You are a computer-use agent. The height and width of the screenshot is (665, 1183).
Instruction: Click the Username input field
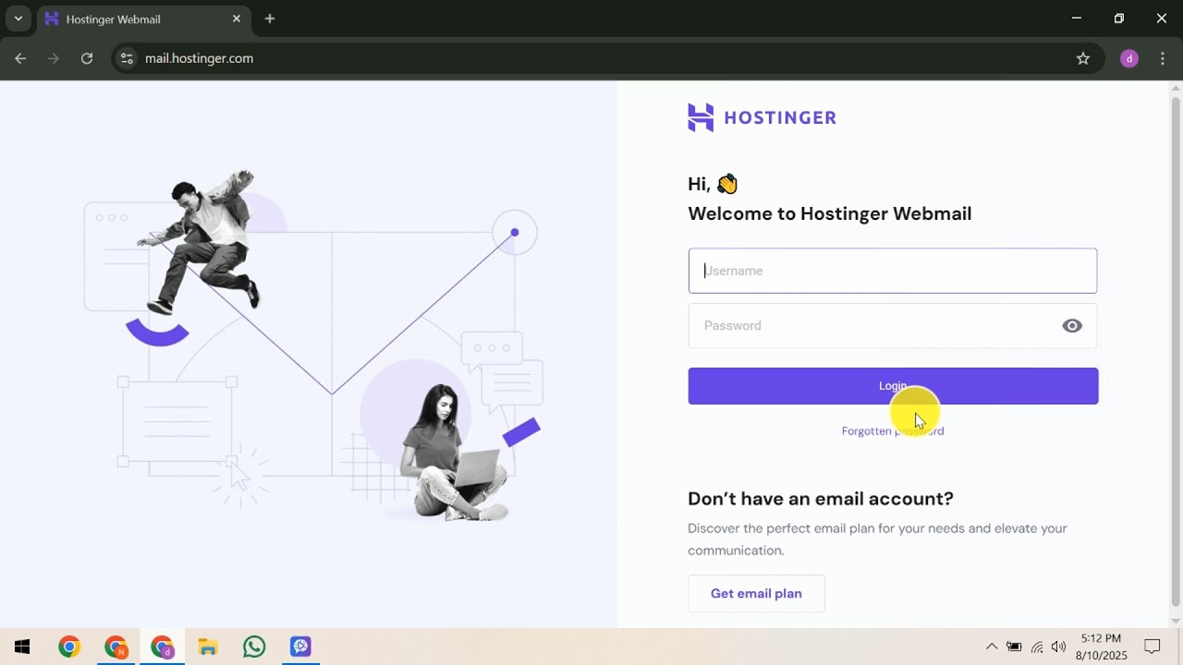pos(892,271)
